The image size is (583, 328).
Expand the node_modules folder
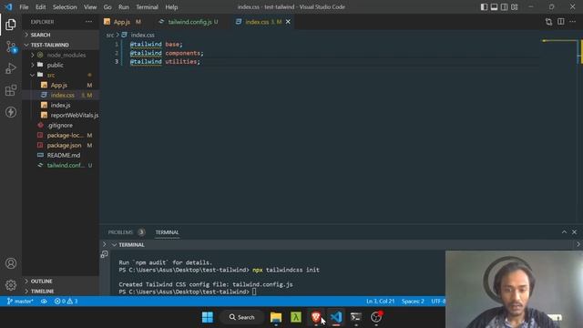tap(61, 55)
